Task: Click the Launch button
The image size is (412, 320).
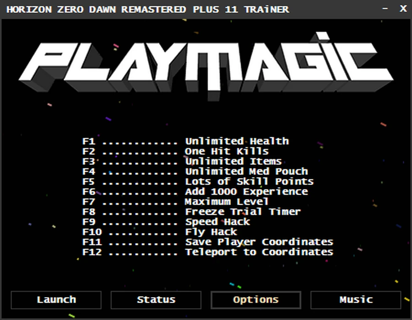Action: click(x=56, y=300)
